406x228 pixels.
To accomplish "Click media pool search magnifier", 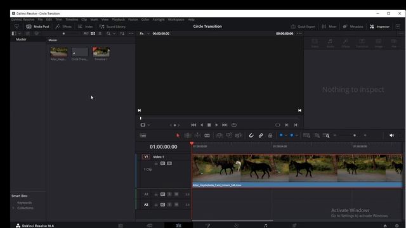I will pos(108,34).
